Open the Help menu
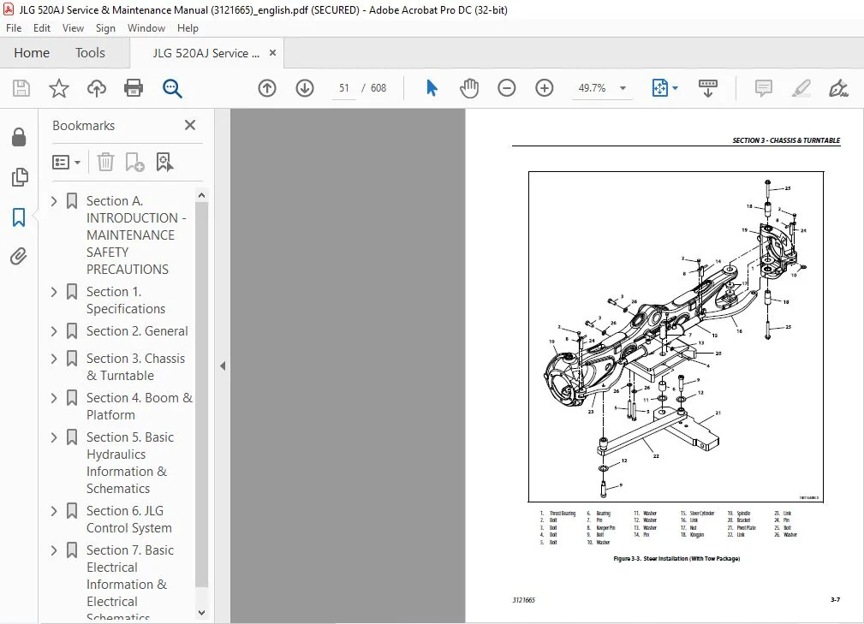This screenshot has width=864, height=624. click(188, 28)
